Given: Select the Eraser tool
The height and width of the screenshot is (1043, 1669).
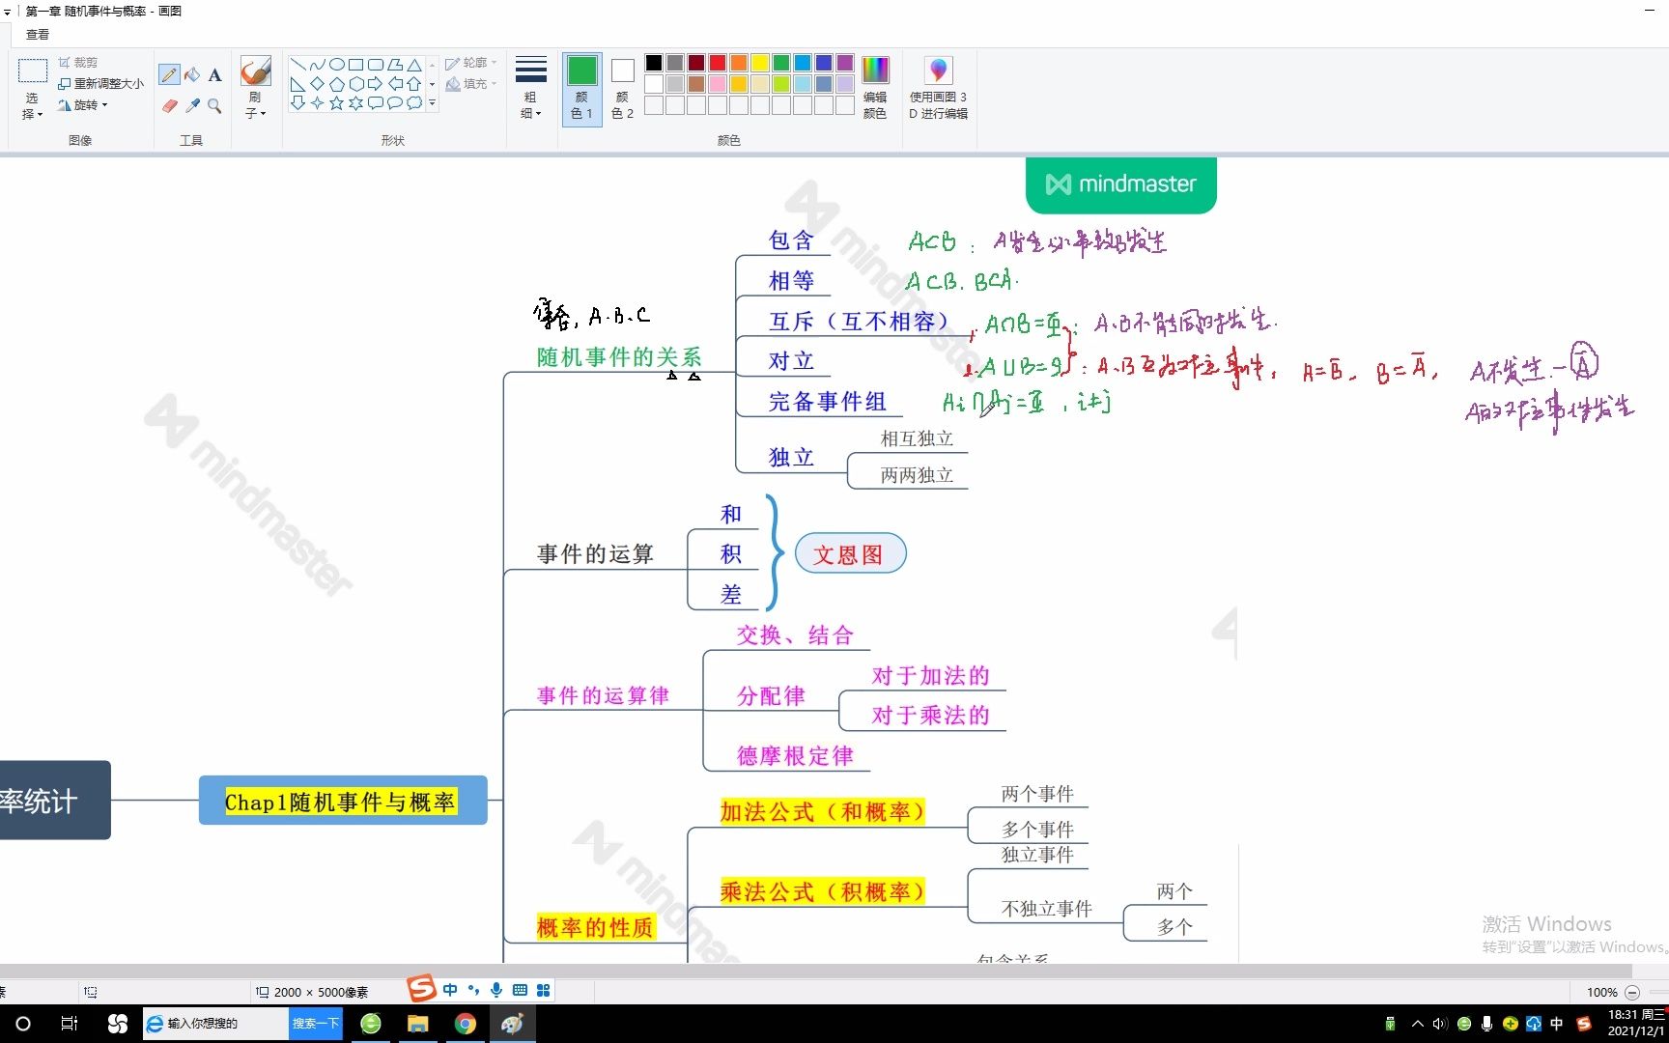Looking at the screenshot, I should (x=169, y=106).
